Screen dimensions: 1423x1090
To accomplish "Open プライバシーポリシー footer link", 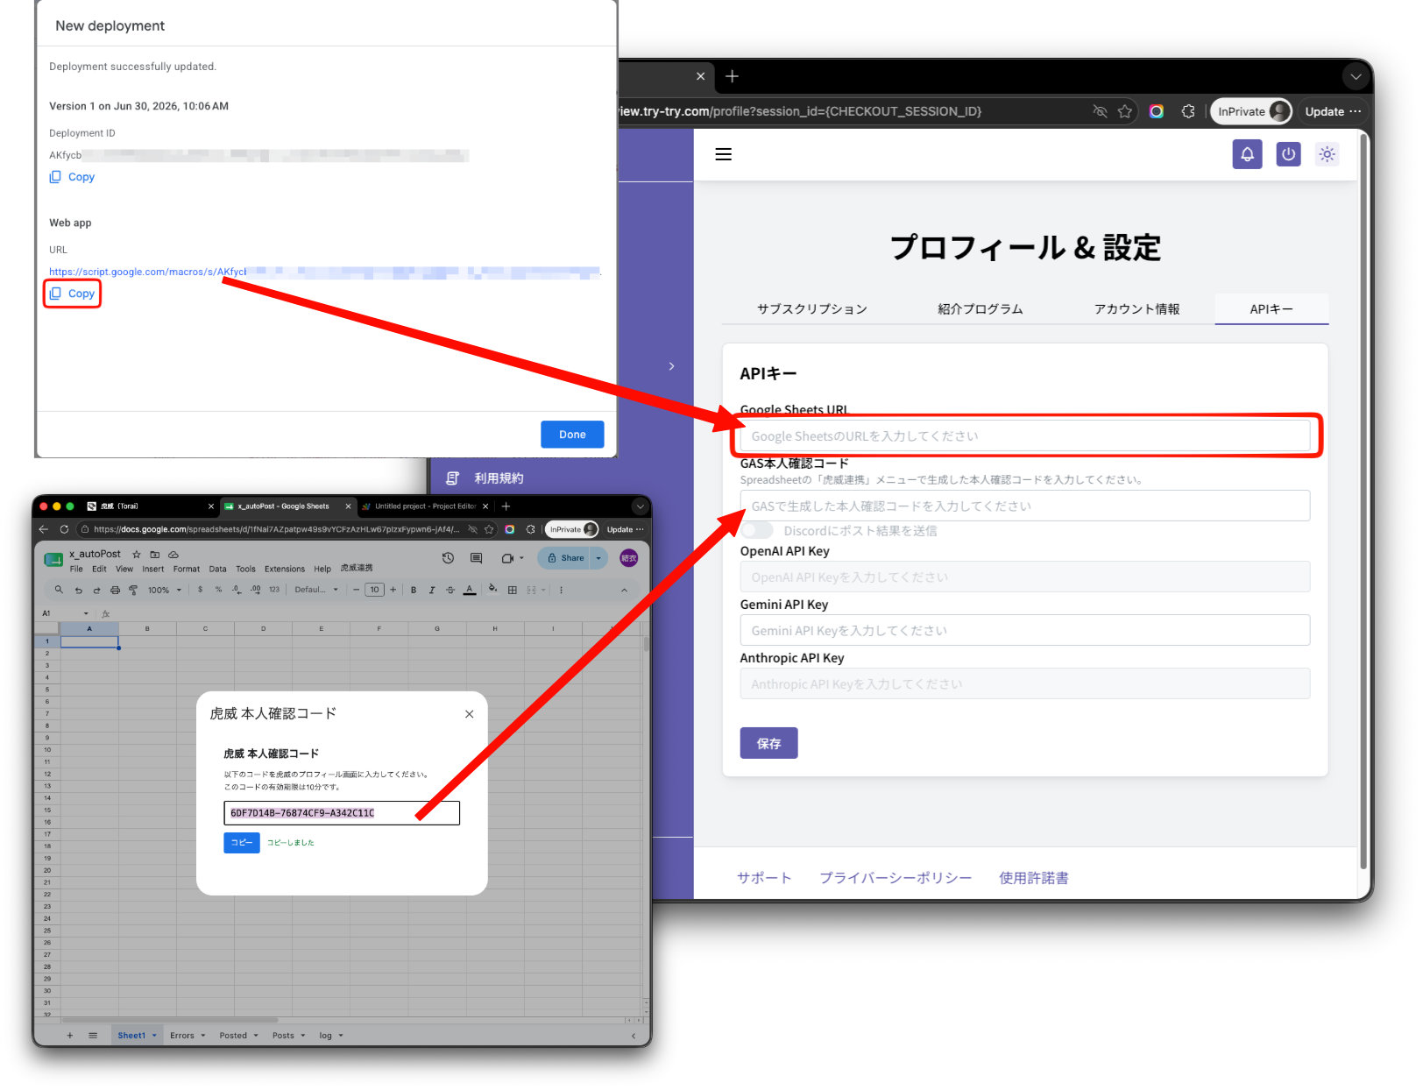I will click(896, 878).
